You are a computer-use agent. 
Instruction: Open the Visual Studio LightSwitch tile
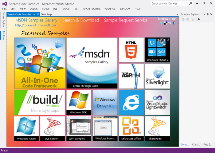coord(157,102)
